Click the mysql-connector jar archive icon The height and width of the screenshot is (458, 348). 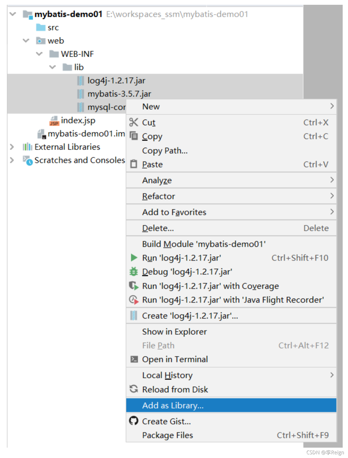coord(81,107)
